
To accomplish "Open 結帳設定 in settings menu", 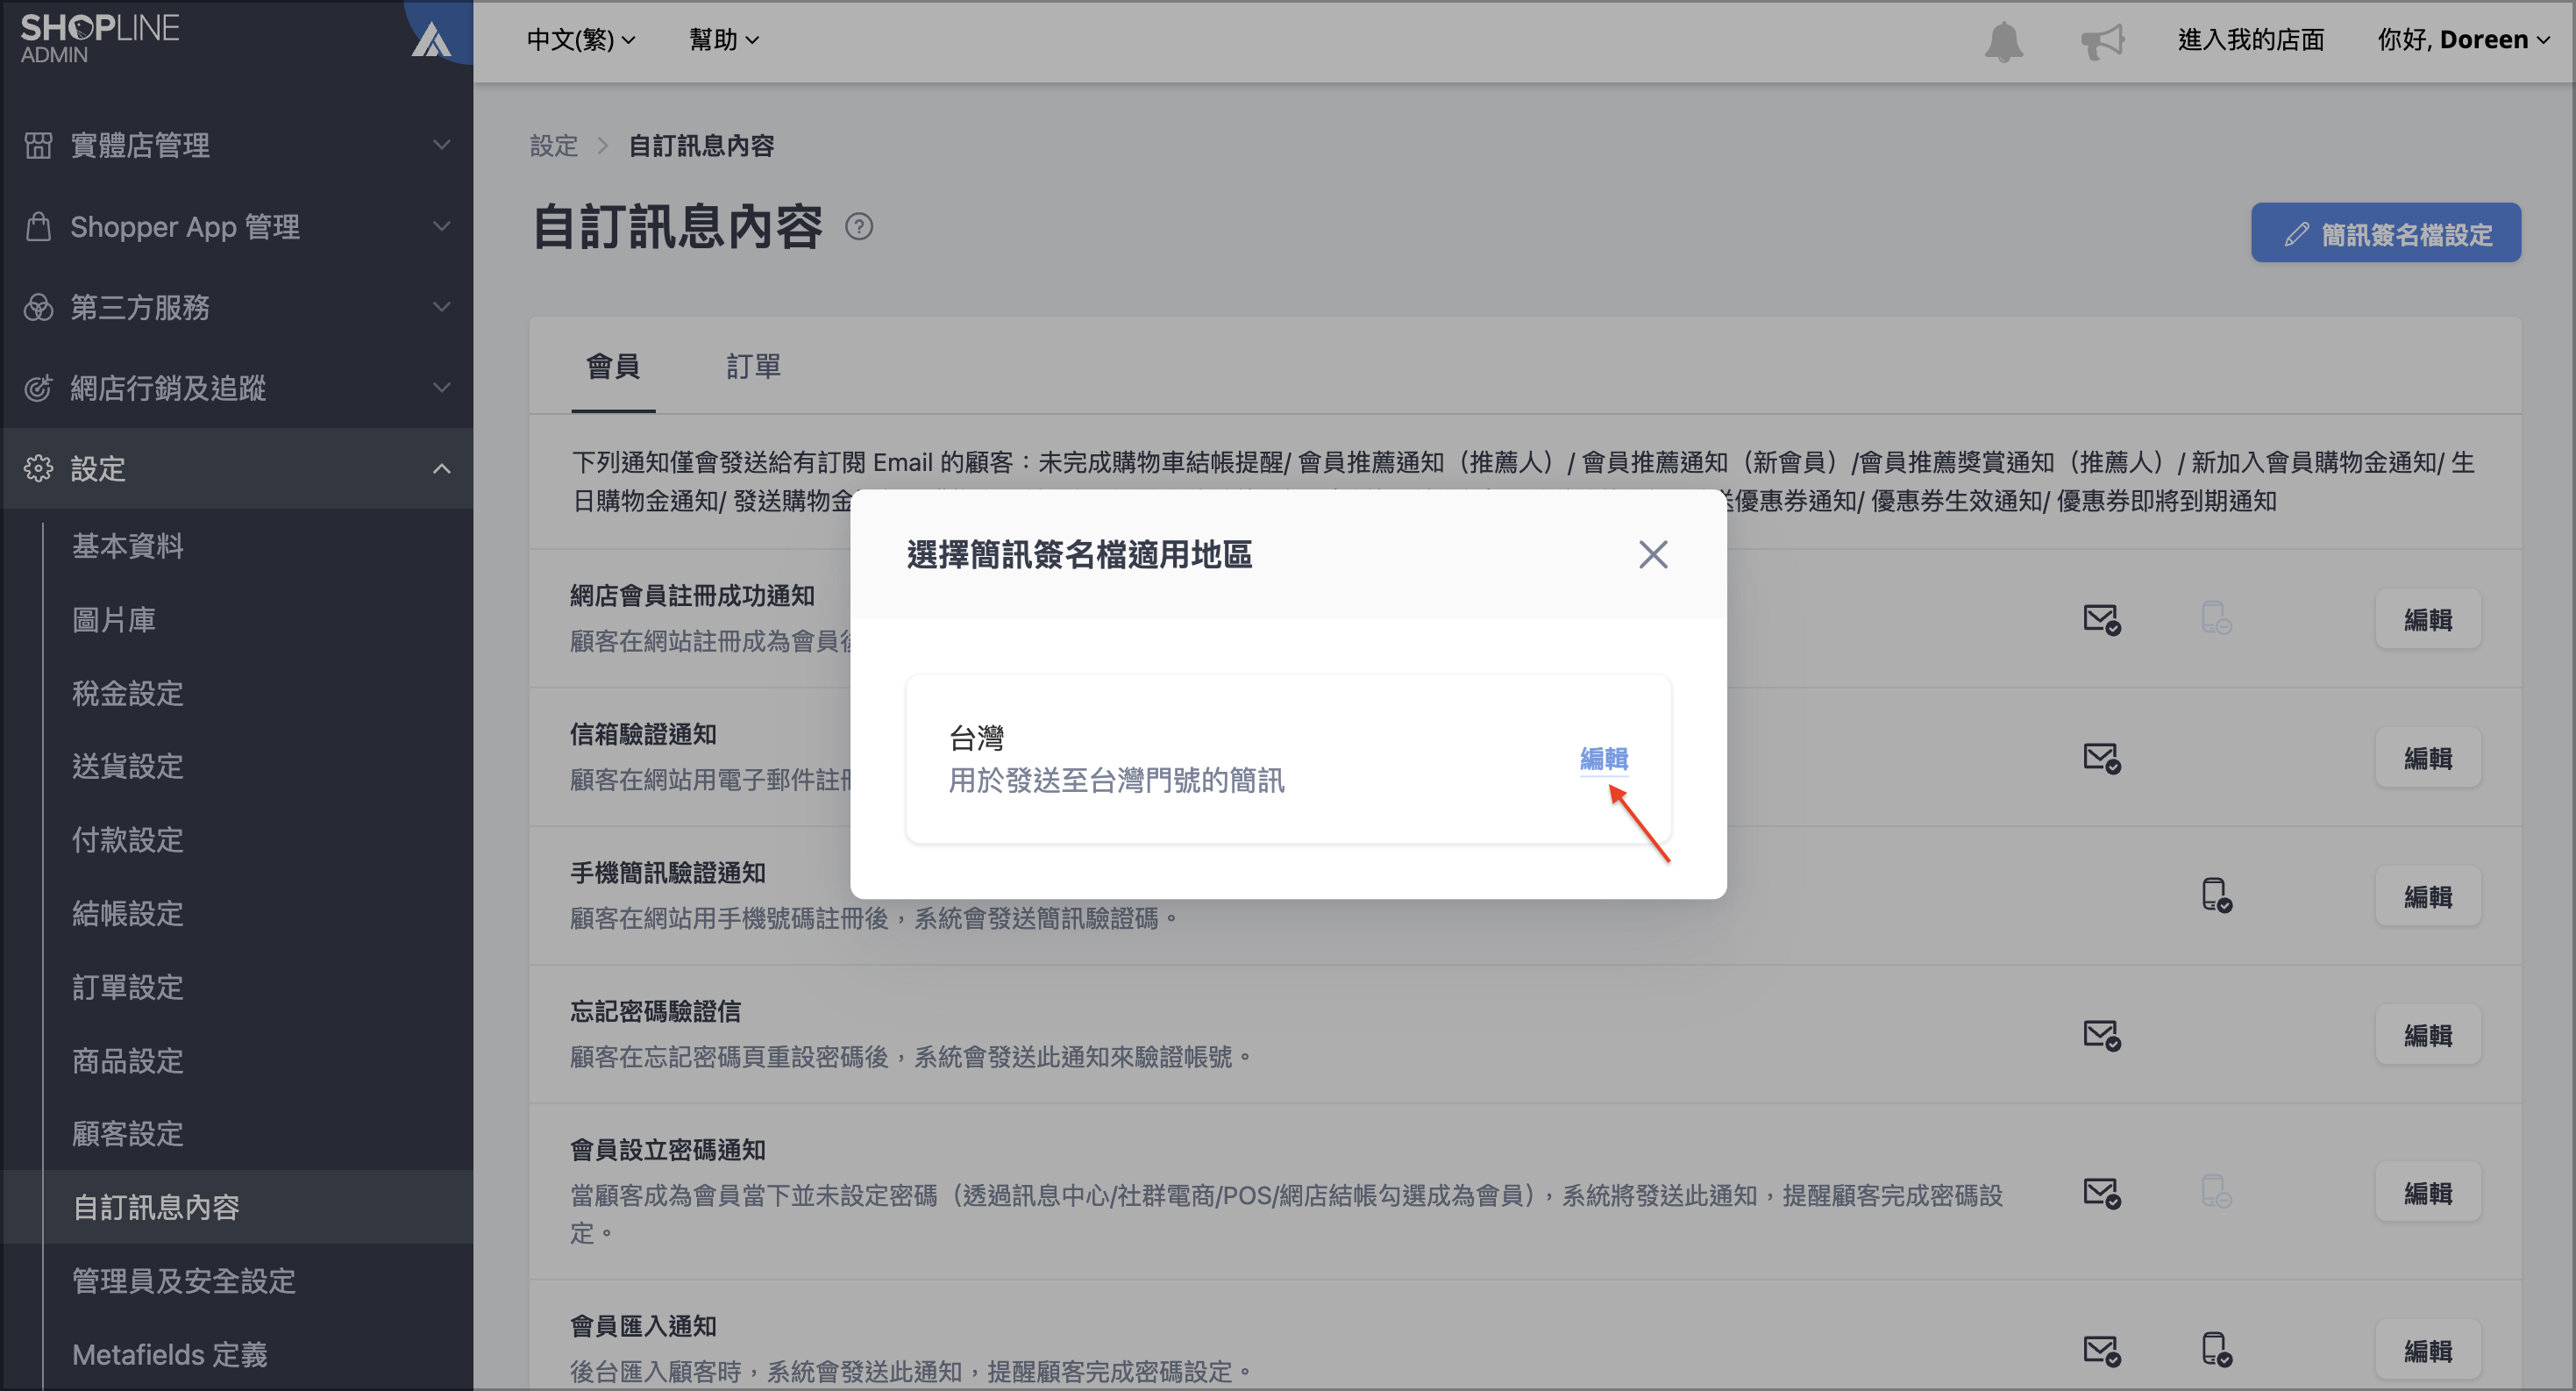I will point(128,913).
